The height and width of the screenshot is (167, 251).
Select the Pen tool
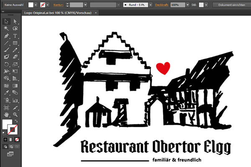pyautogui.click(x=7, y=36)
